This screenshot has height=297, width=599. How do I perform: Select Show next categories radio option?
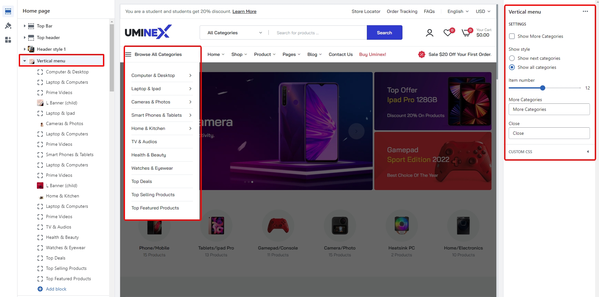[512, 58]
